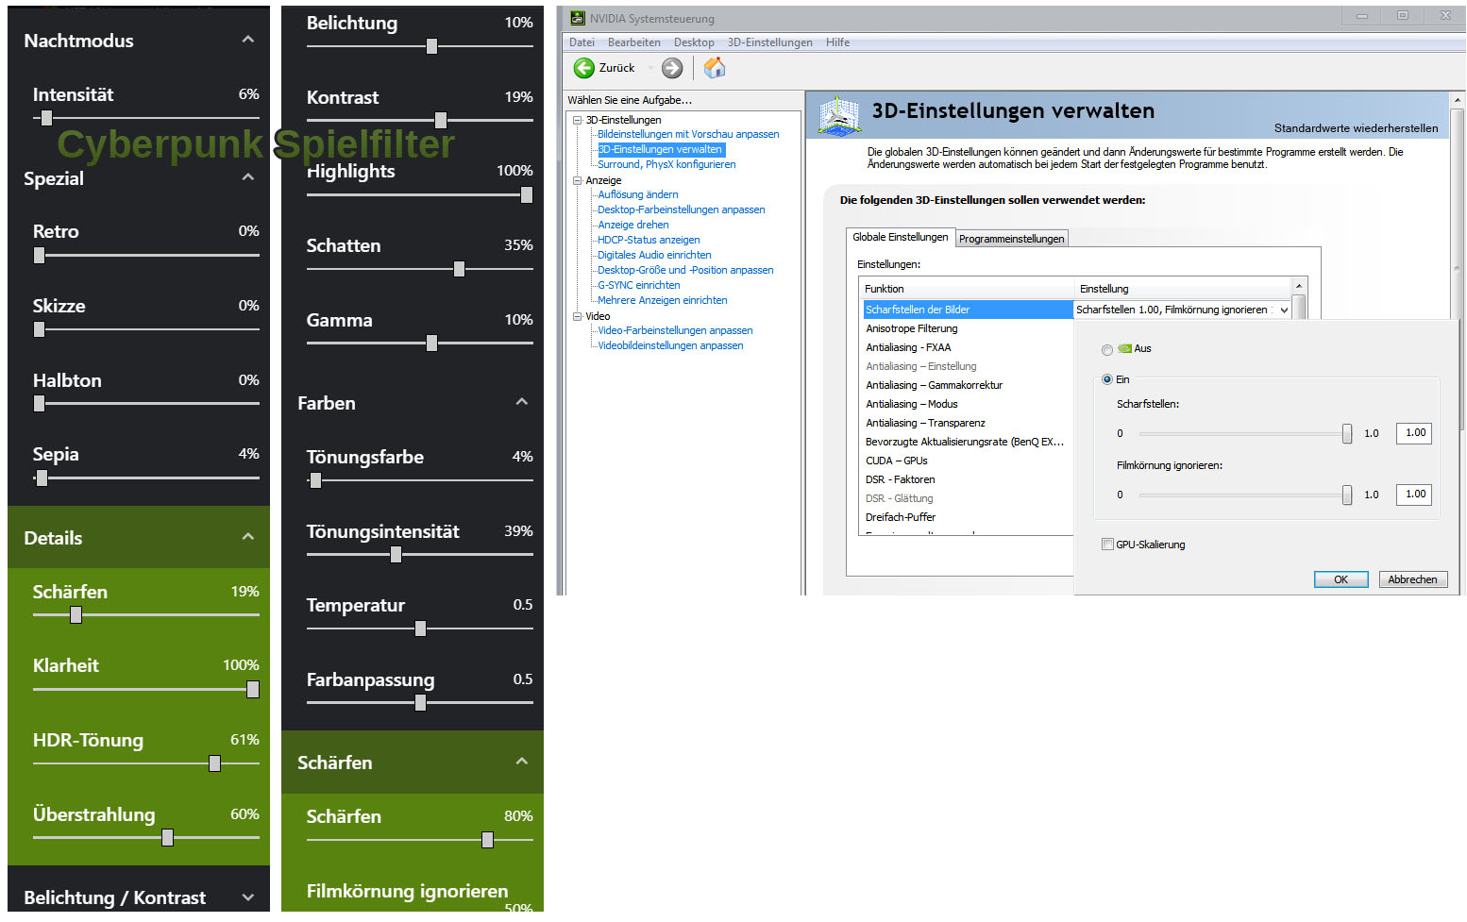Open 3D-Einstellungen verwalten tree item
This screenshot has width=1467, height=922.
click(x=660, y=149)
